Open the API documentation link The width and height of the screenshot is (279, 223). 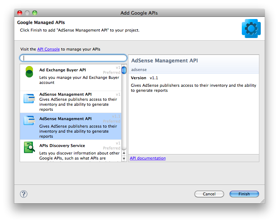pyautogui.click(x=148, y=158)
